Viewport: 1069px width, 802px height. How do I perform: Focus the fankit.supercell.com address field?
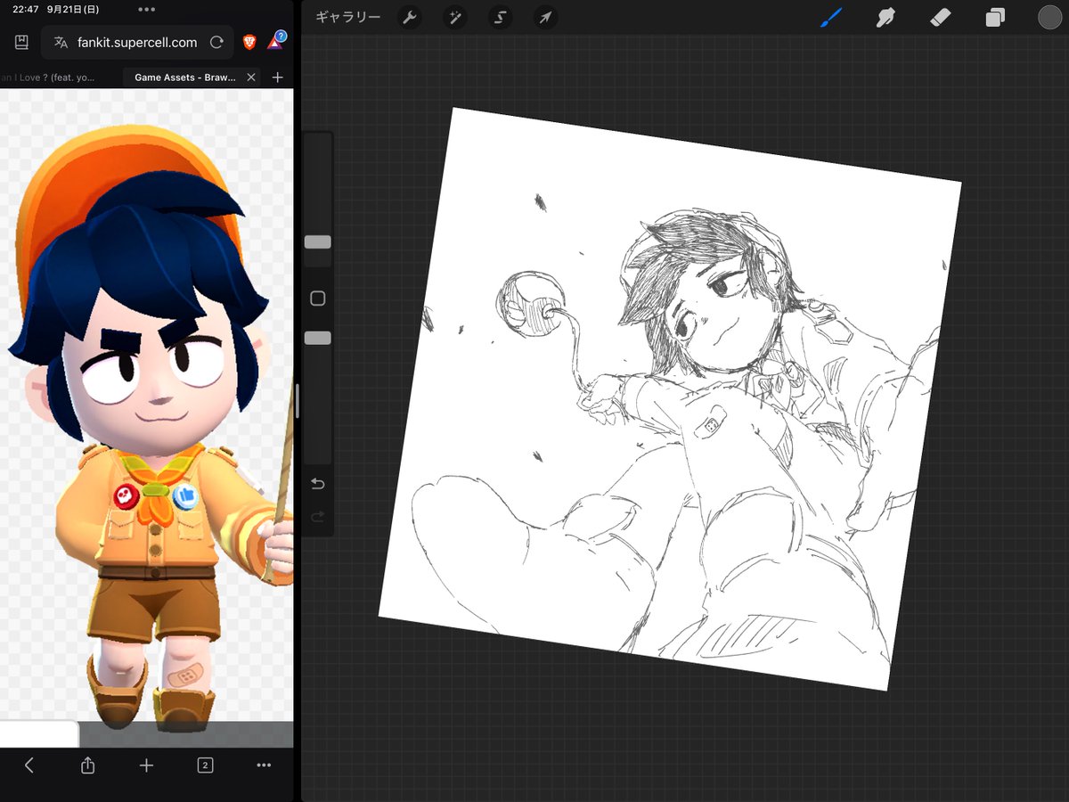[138, 42]
